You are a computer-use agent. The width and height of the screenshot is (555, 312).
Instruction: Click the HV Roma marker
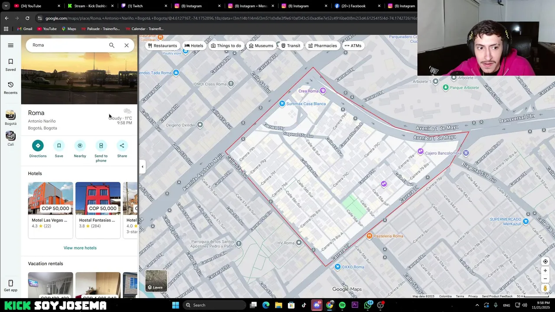tap(299, 243)
